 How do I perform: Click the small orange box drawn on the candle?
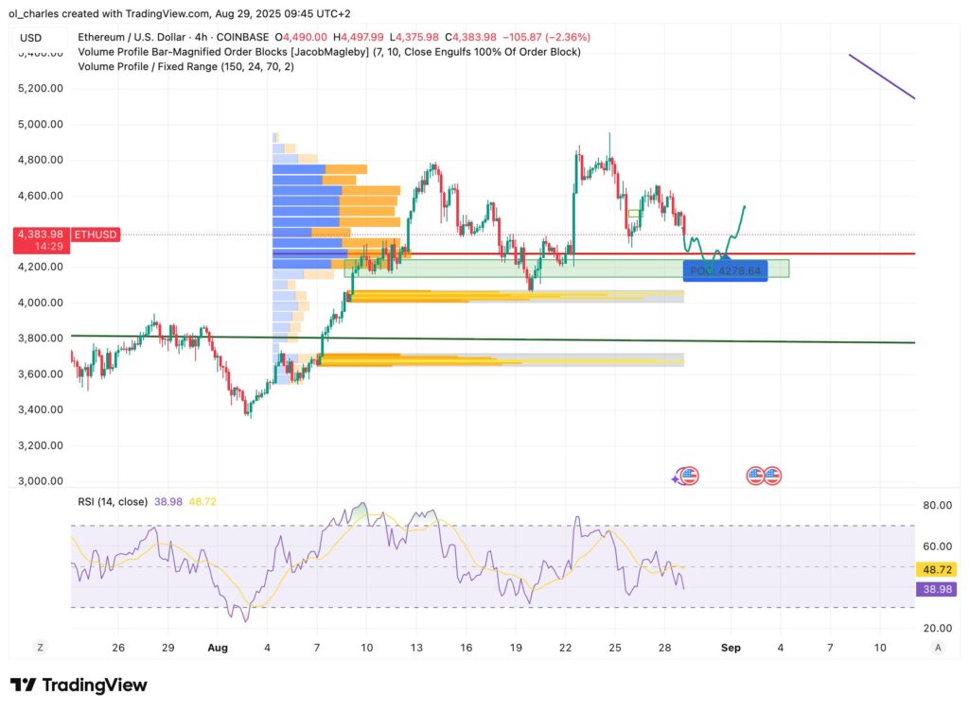635,214
